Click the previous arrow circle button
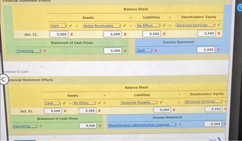The height and width of the screenshot is (141, 242). (x=3, y=79)
